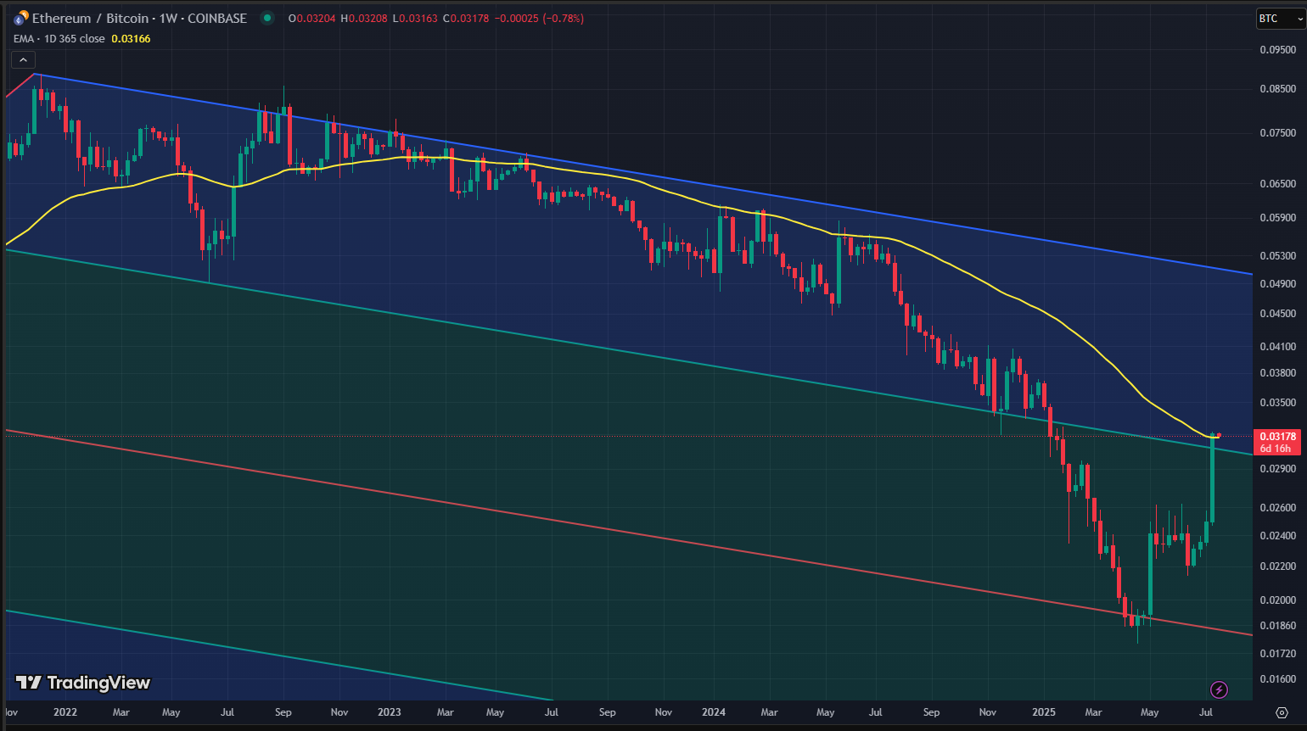The width and height of the screenshot is (1307, 731).
Task: Click the 0.02900 price axis label
Action: click(1277, 469)
